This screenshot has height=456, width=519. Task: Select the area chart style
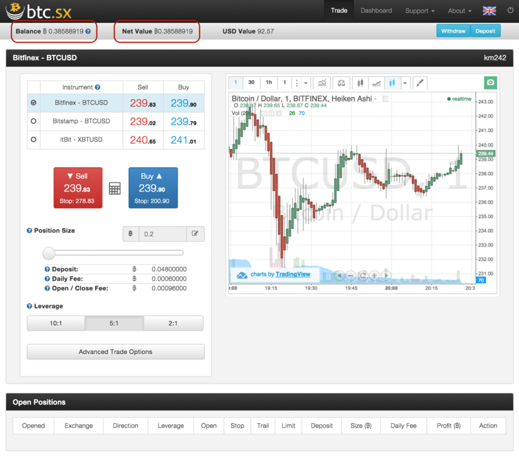pos(377,83)
